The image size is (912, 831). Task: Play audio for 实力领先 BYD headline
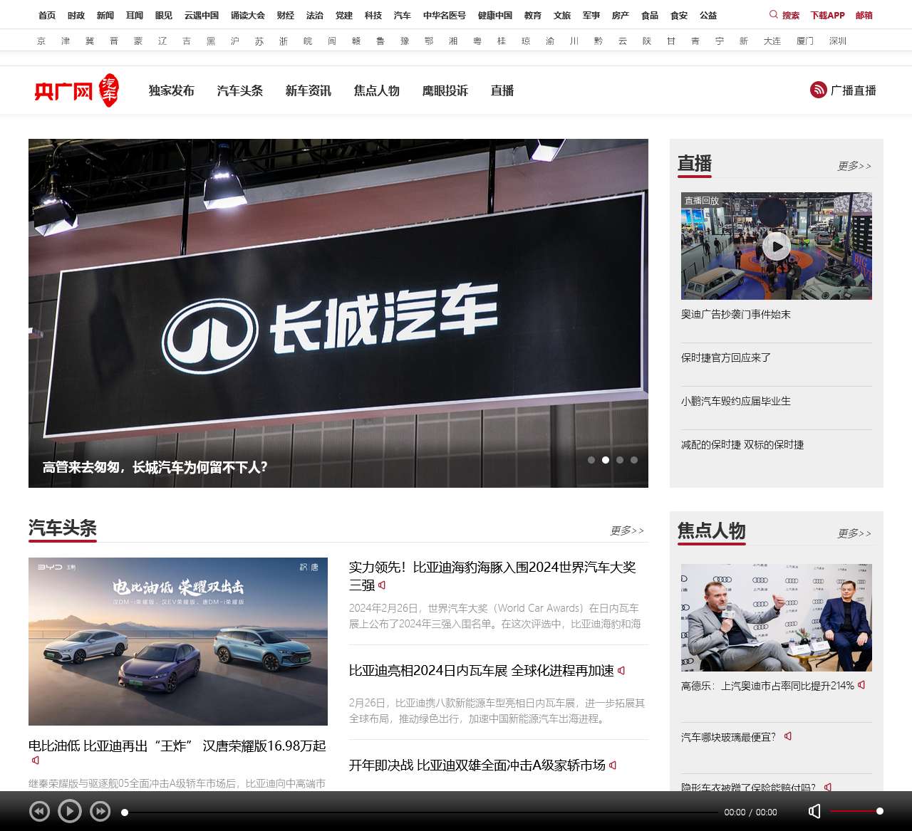(382, 585)
